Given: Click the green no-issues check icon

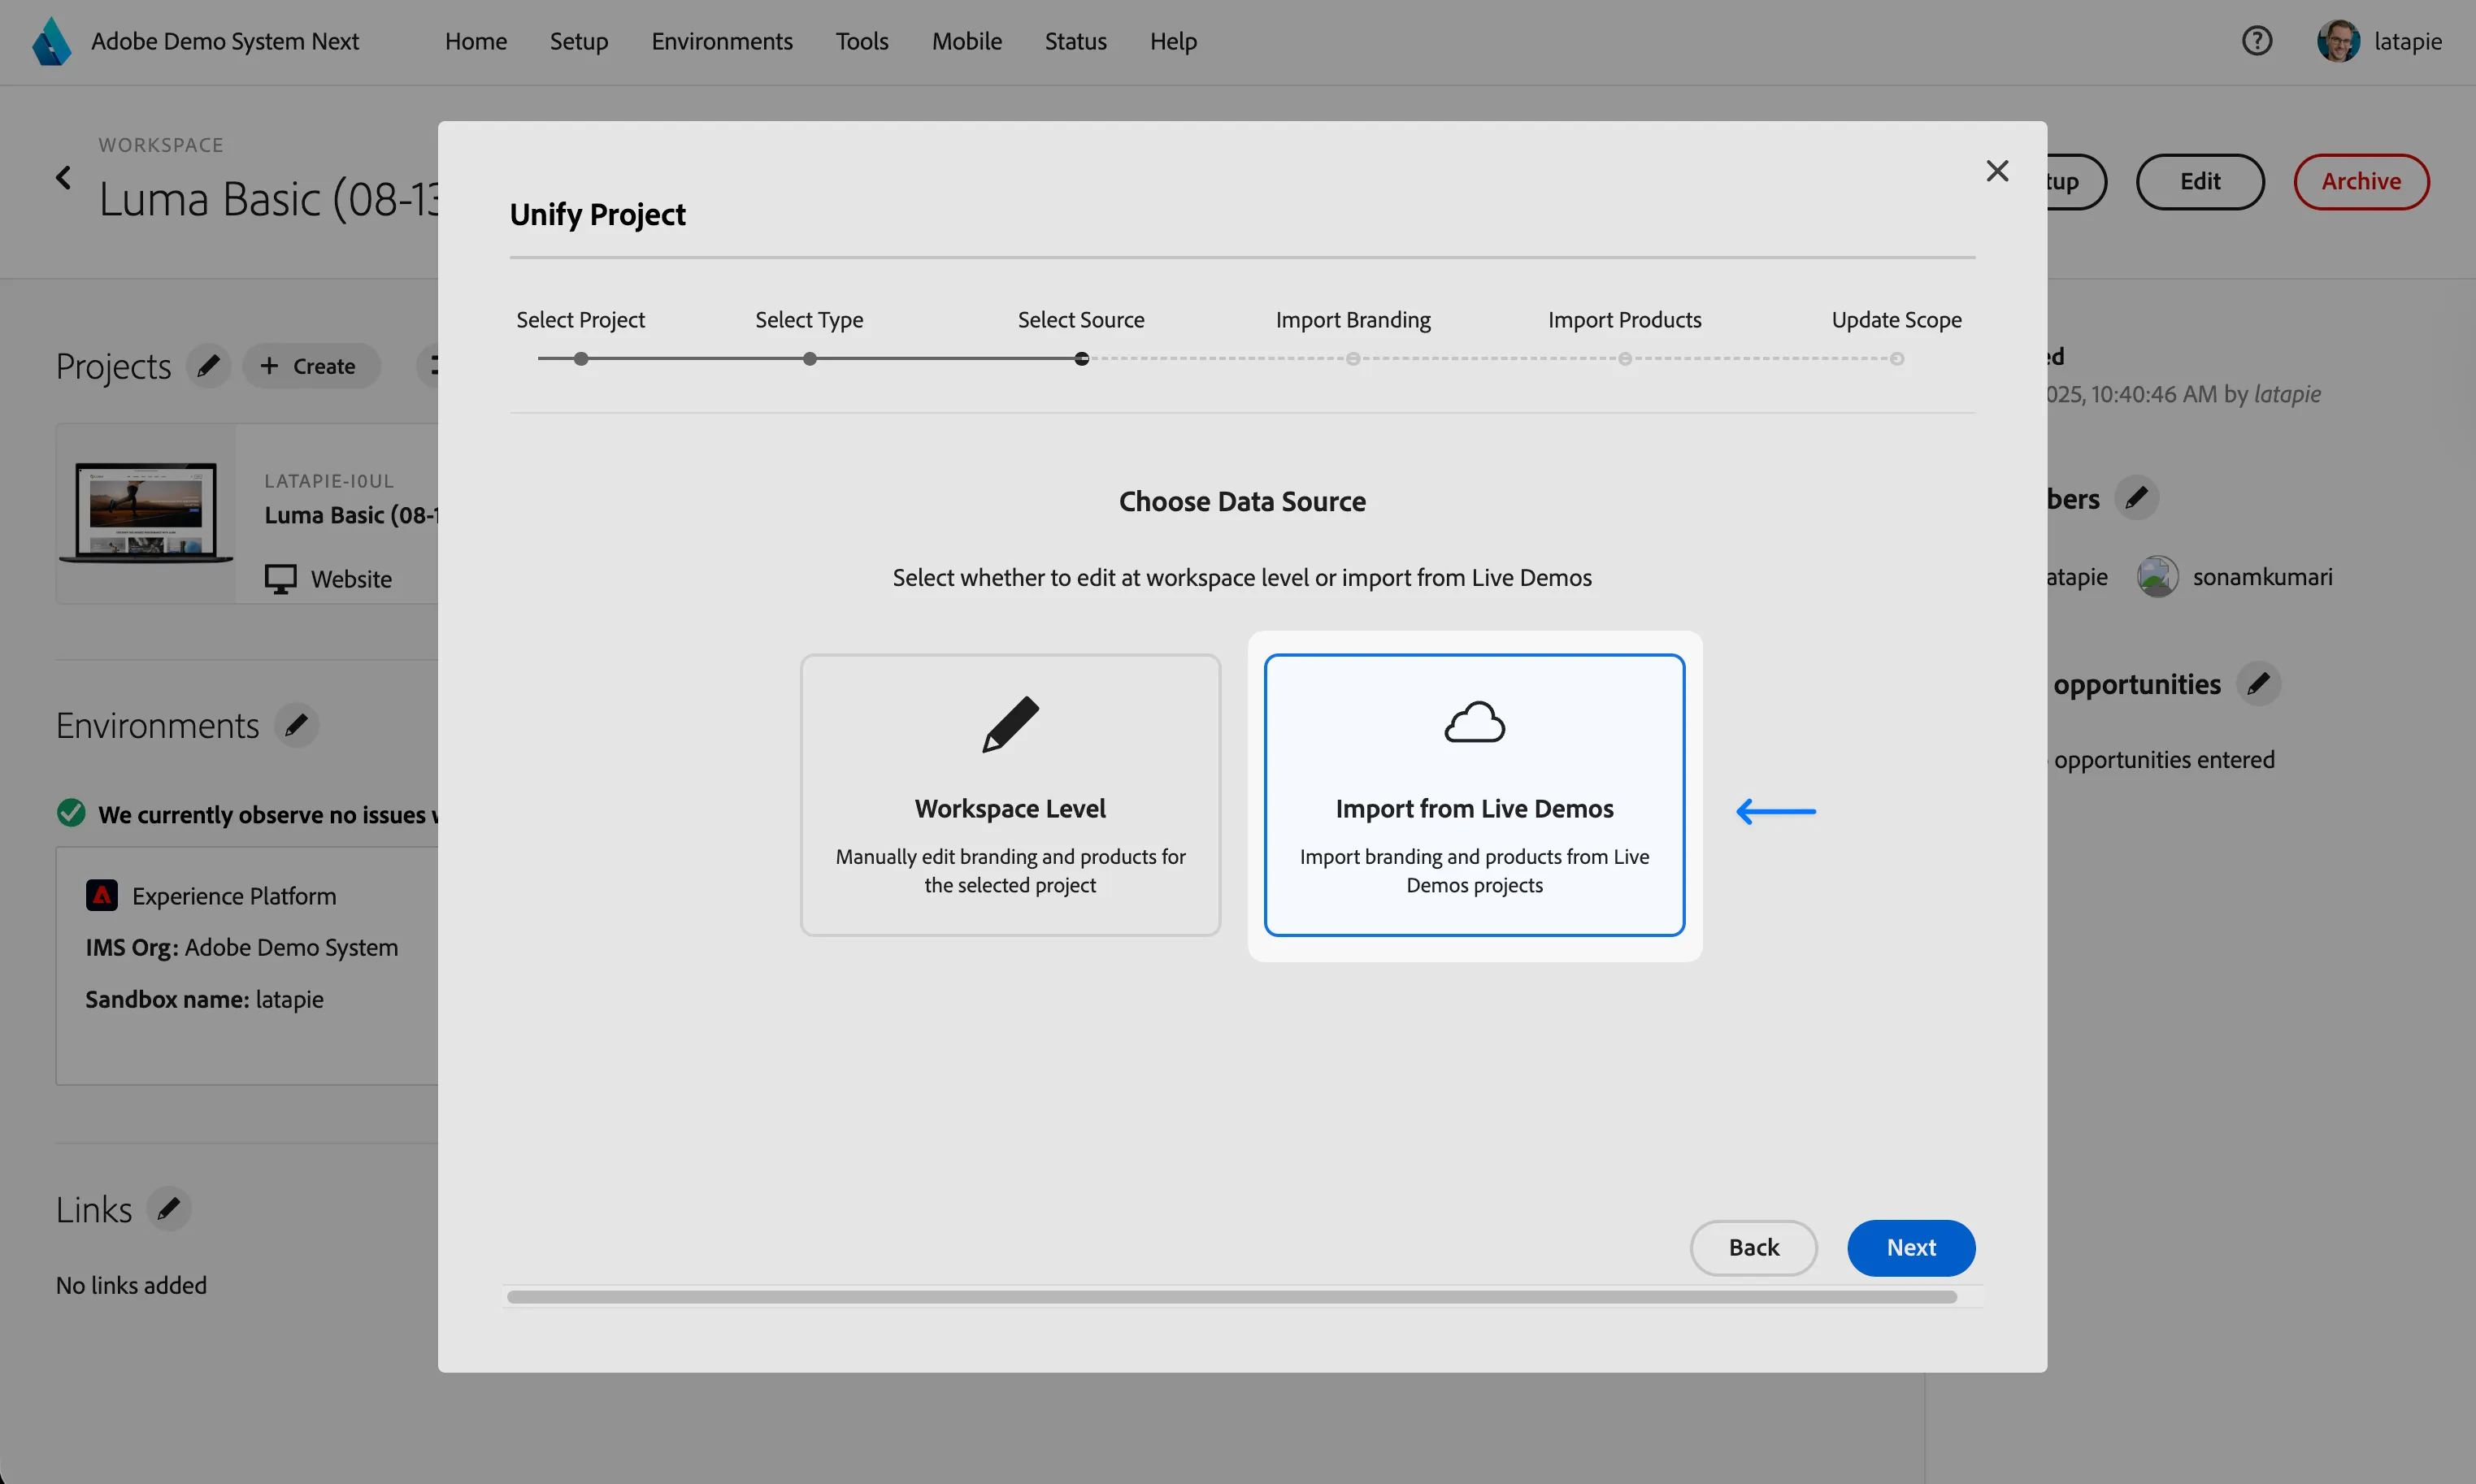Looking at the screenshot, I should (x=71, y=813).
